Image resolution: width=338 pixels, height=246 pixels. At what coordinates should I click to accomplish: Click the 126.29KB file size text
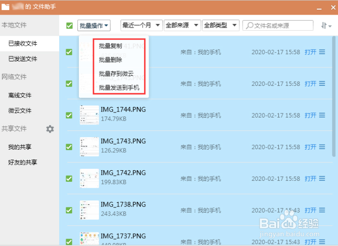pos(114,151)
